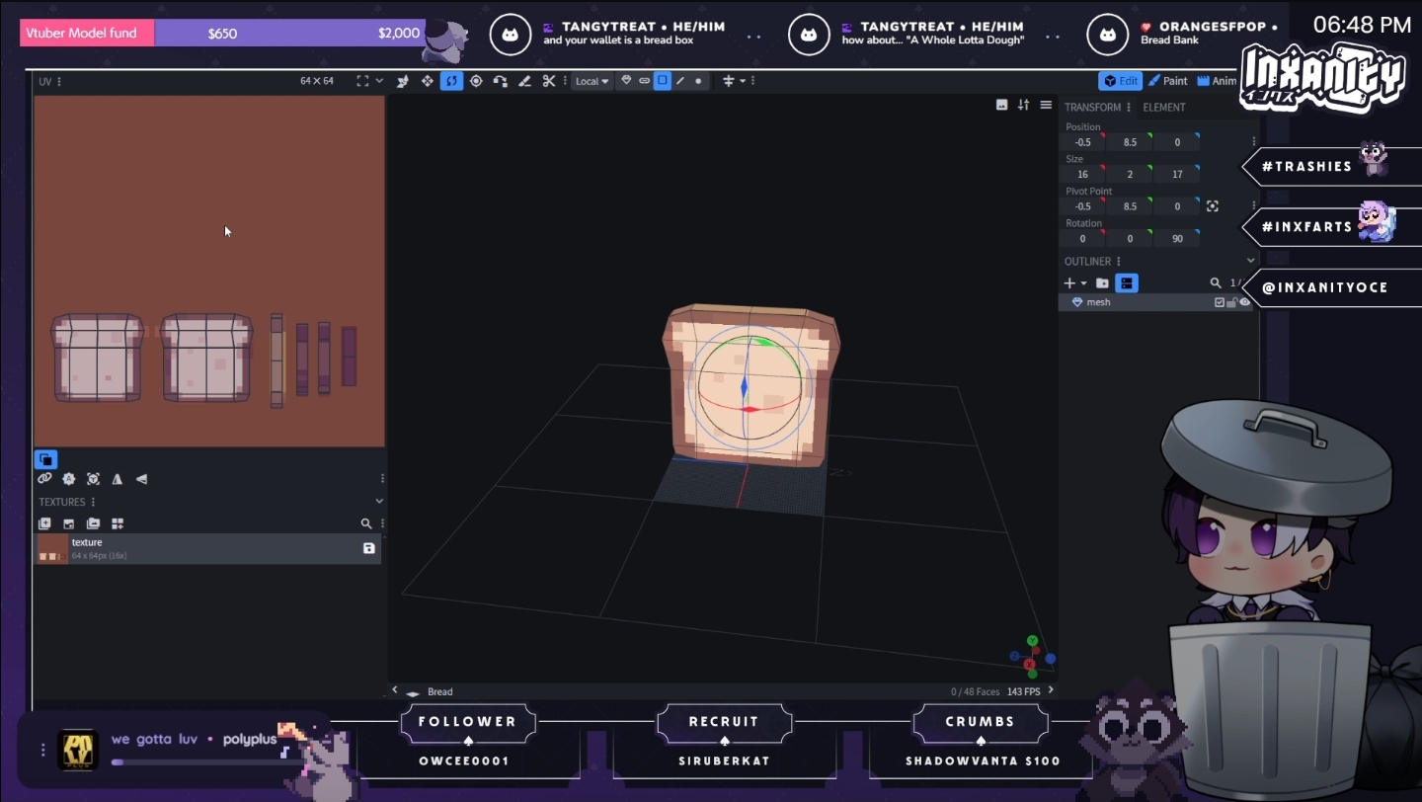
Task: Select the mesh item in the Outliner
Action: [1155, 302]
